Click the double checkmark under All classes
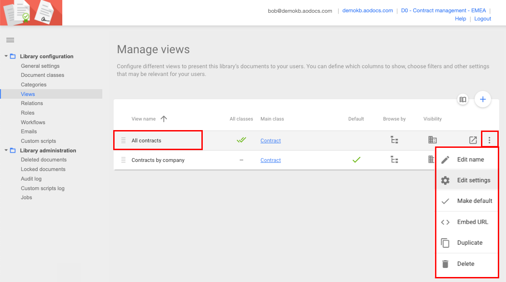This screenshot has width=506, height=282. (241, 140)
